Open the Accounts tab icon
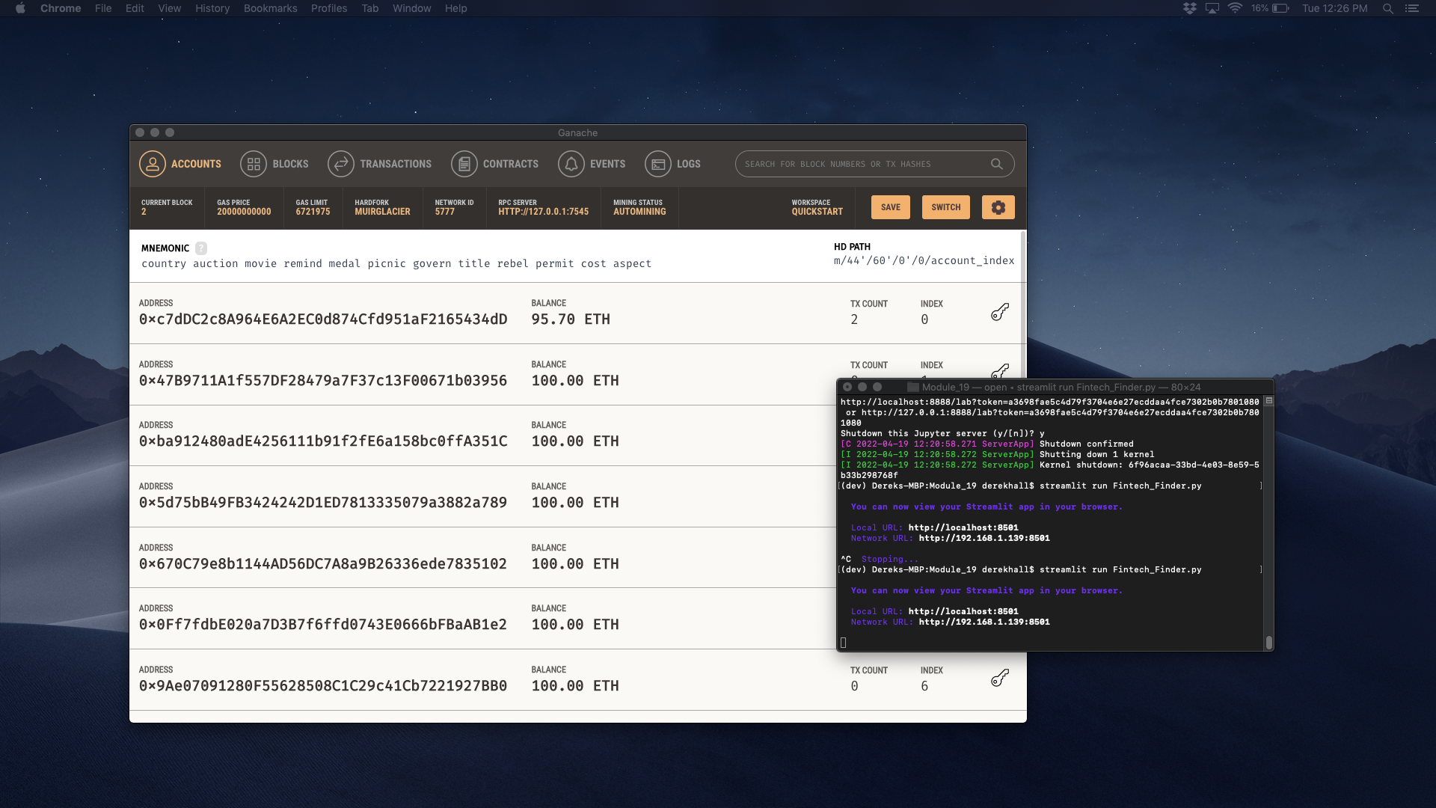Image resolution: width=1436 pixels, height=808 pixels. [x=152, y=164]
